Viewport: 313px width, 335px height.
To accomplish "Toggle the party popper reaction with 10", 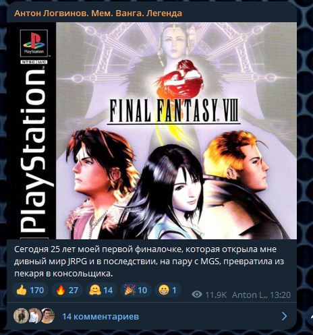I will pyautogui.click(x=136, y=290).
